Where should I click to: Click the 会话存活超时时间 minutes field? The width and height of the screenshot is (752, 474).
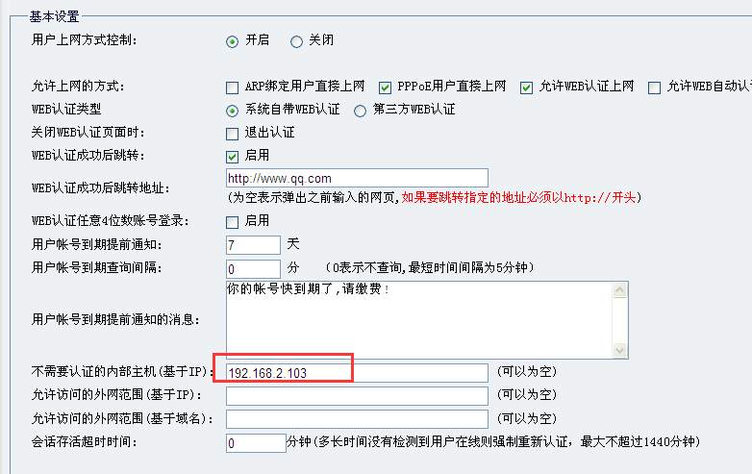pos(255,443)
